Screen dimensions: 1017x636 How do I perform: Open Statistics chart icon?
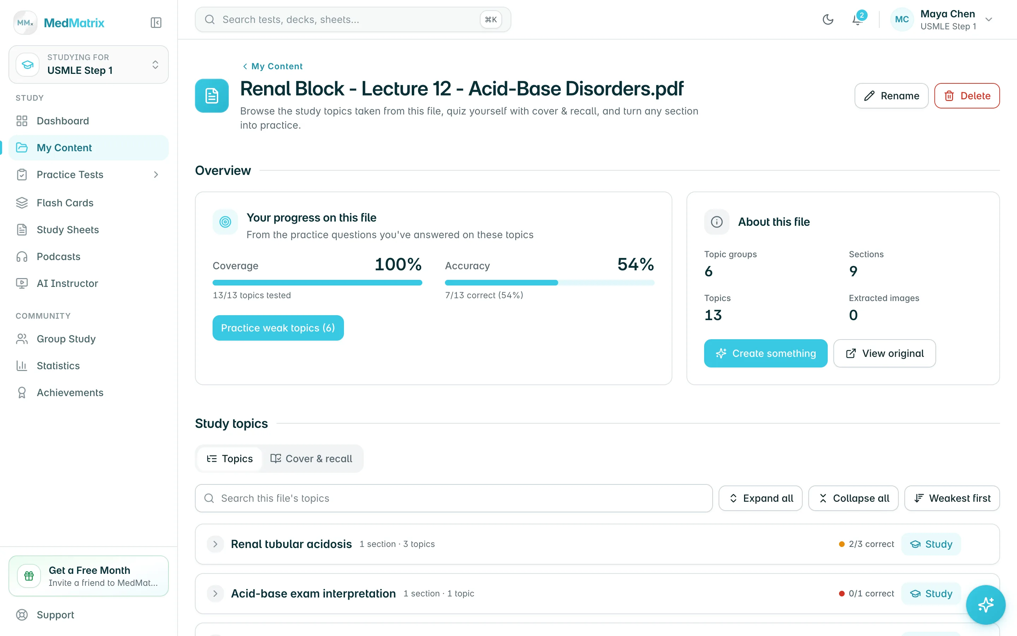coord(22,366)
